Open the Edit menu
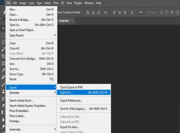 [15, 3]
